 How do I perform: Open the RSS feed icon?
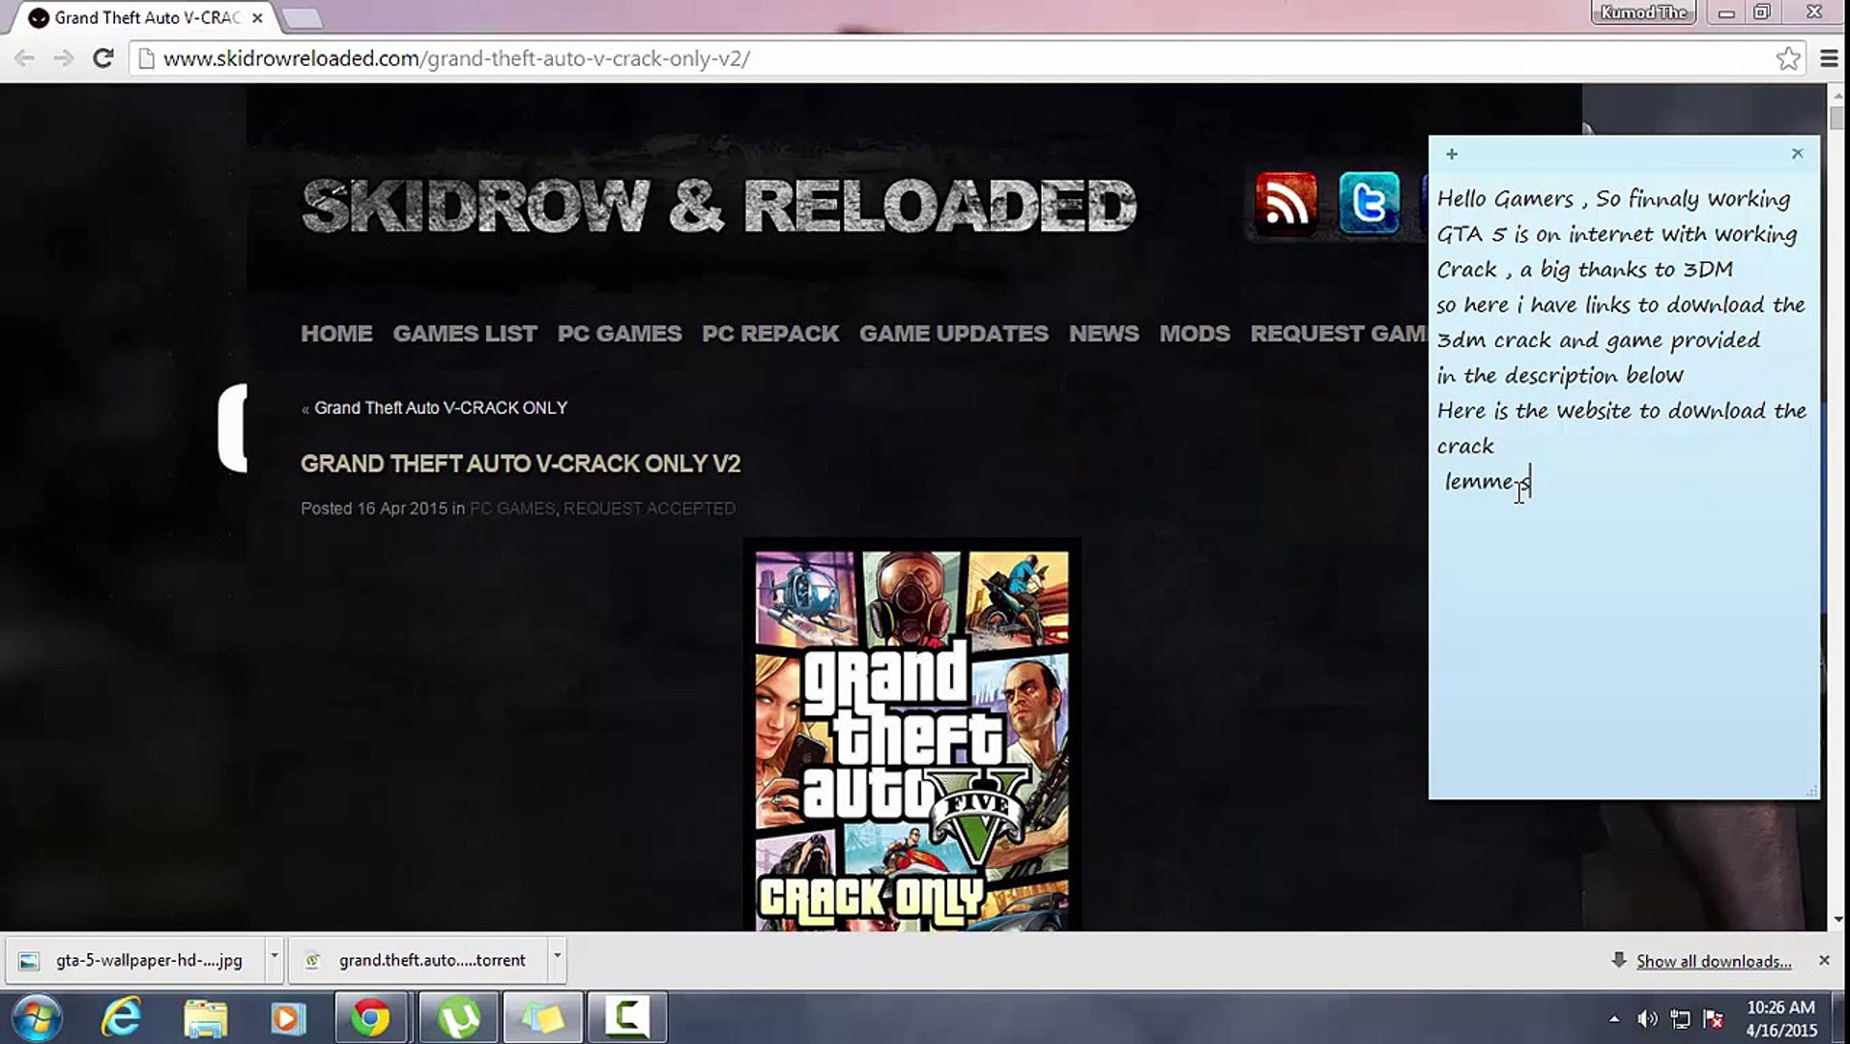tap(1286, 203)
